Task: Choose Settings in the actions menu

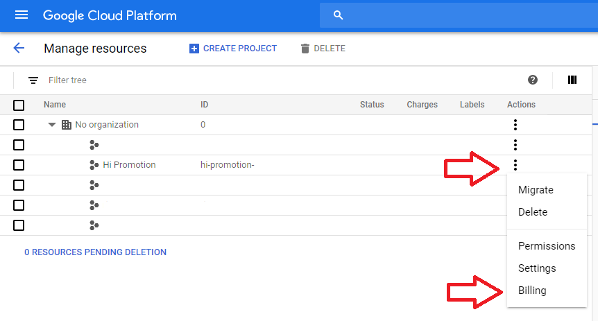Action: pos(536,268)
